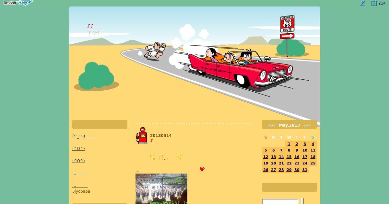Select May 27 in the calendar

[x=274, y=170]
